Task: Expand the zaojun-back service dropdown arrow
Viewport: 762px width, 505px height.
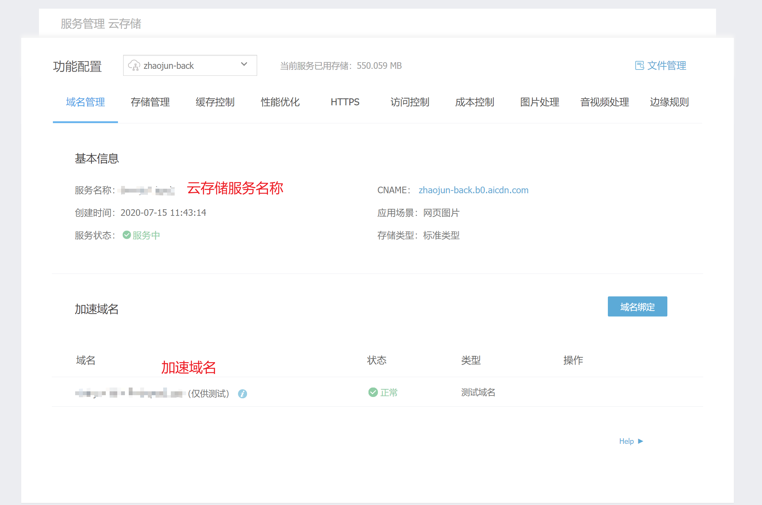Action: pyautogui.click(x=244, y=64)
